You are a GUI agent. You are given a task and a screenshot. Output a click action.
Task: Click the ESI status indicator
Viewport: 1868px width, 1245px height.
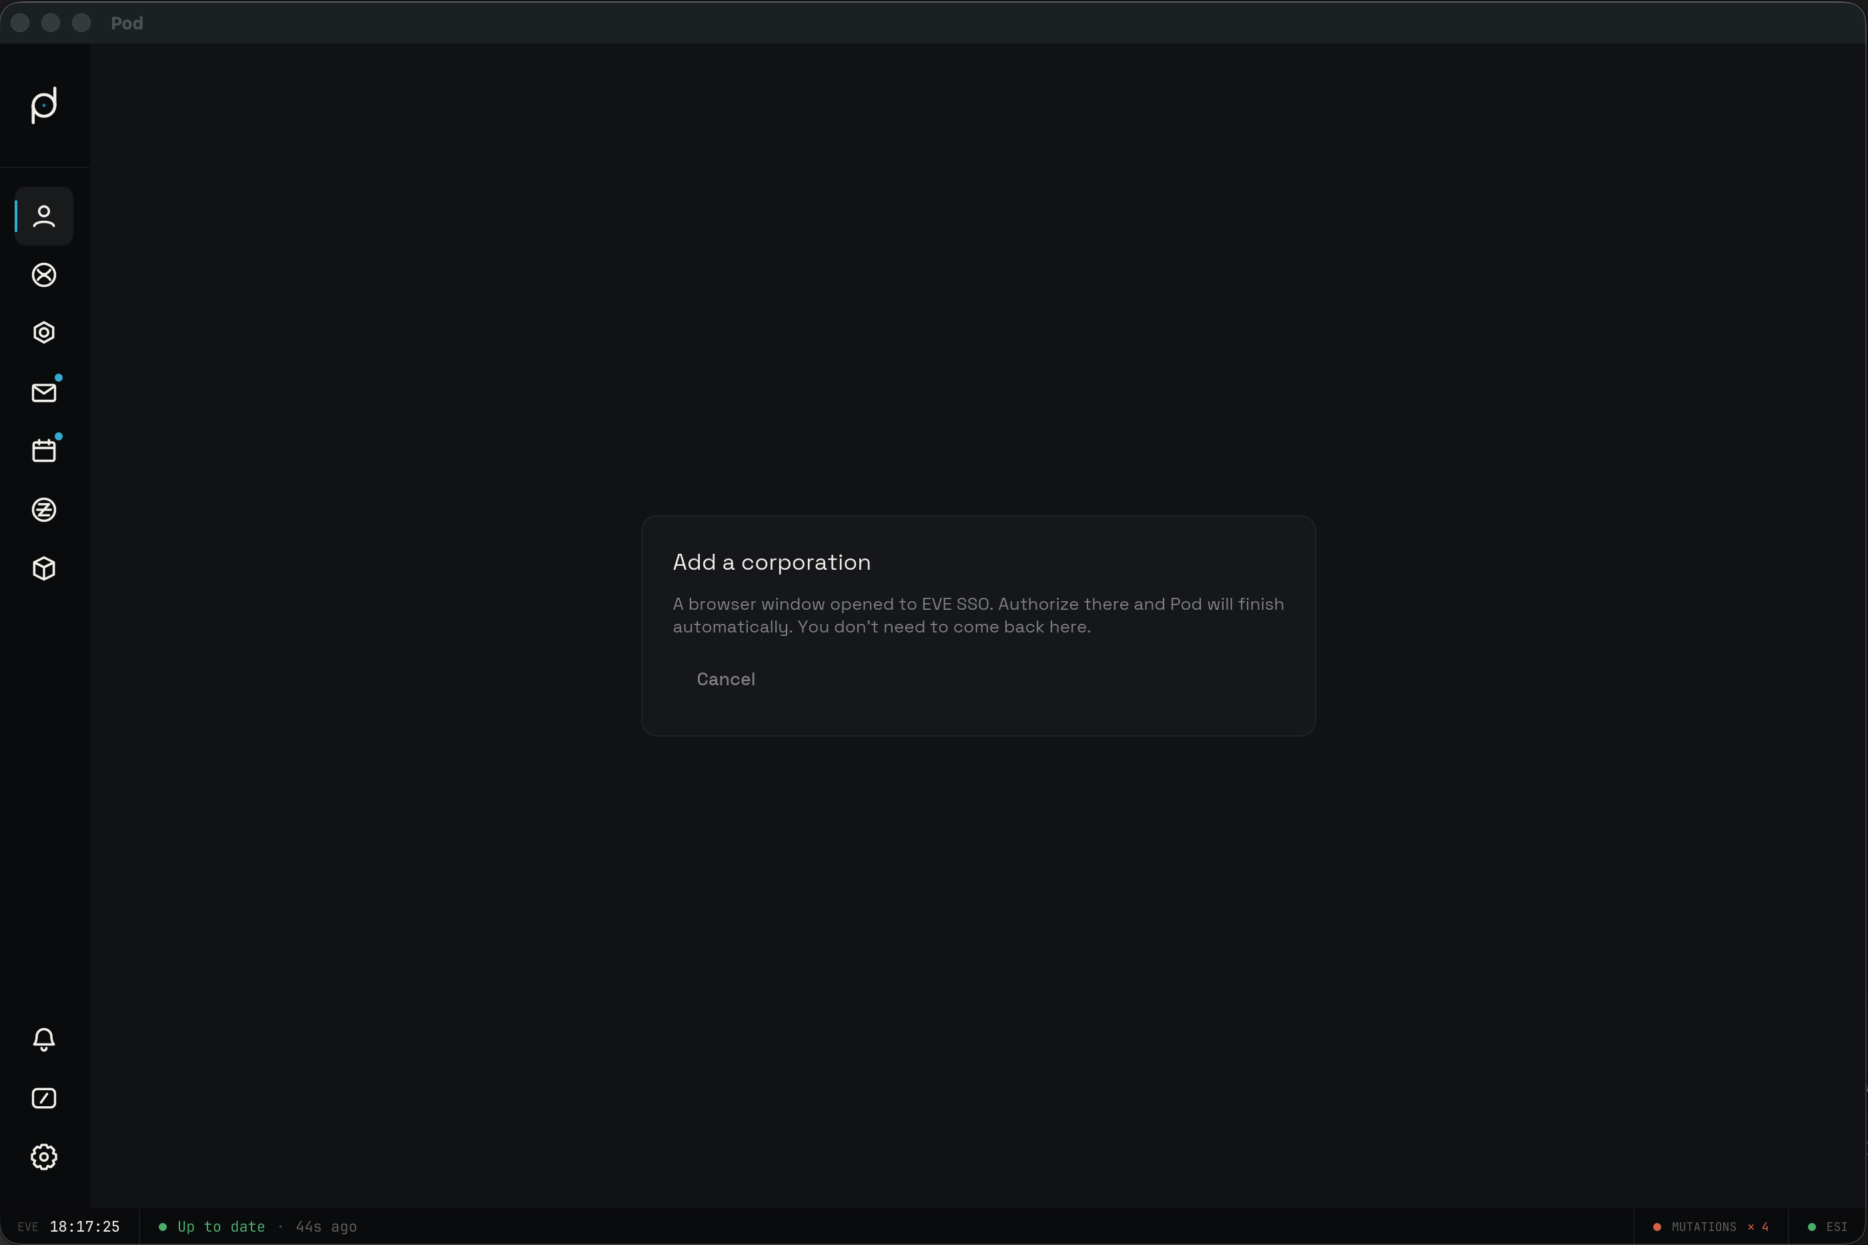point(1827,1227)
